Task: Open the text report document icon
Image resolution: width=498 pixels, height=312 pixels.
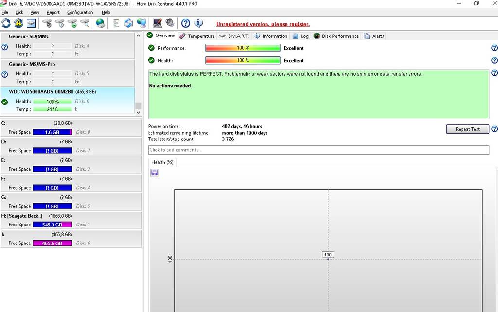Action: pyautogui.click(x=116, y=23)
